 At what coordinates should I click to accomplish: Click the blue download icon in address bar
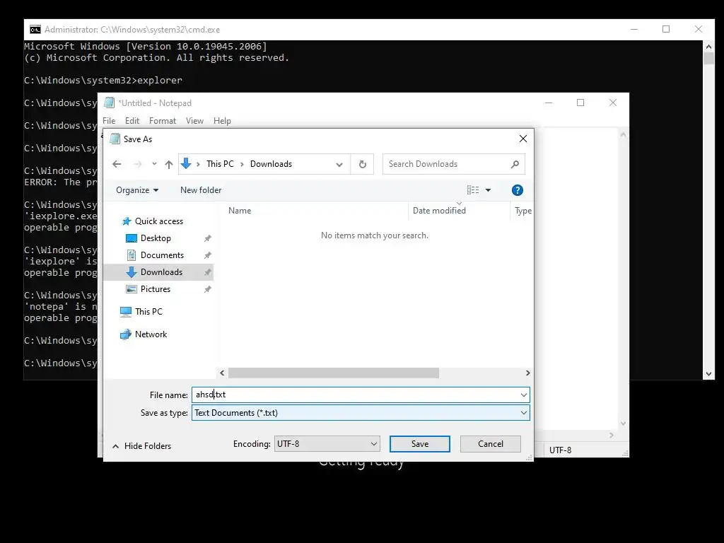tap(186, 163)
